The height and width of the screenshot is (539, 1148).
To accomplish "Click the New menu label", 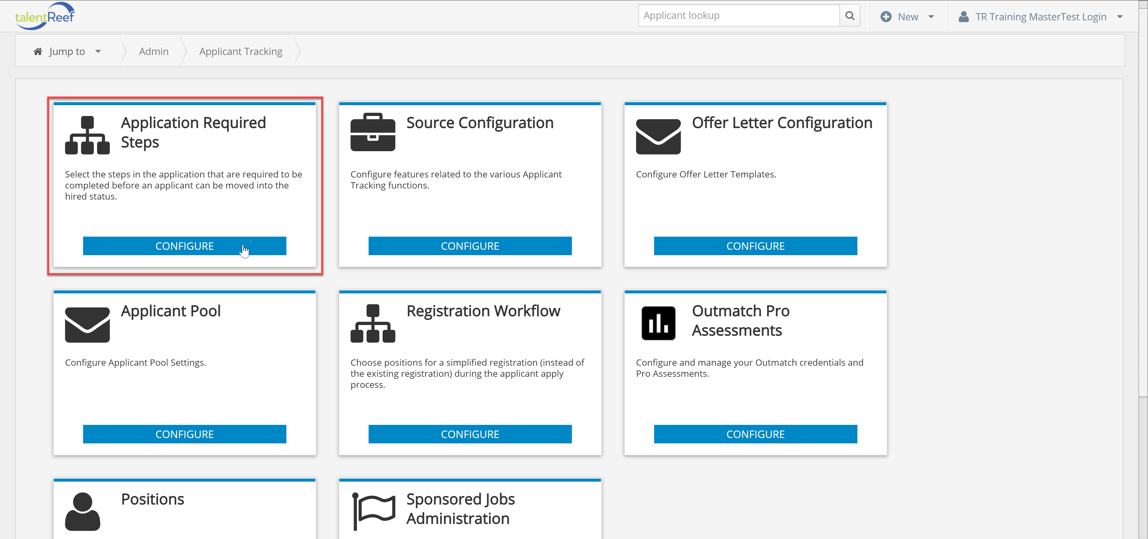I will coord(908,17).
